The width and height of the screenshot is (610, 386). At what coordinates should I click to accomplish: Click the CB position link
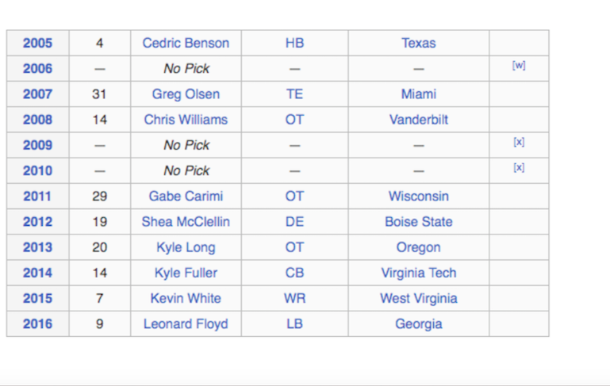(x=294, y=273)
